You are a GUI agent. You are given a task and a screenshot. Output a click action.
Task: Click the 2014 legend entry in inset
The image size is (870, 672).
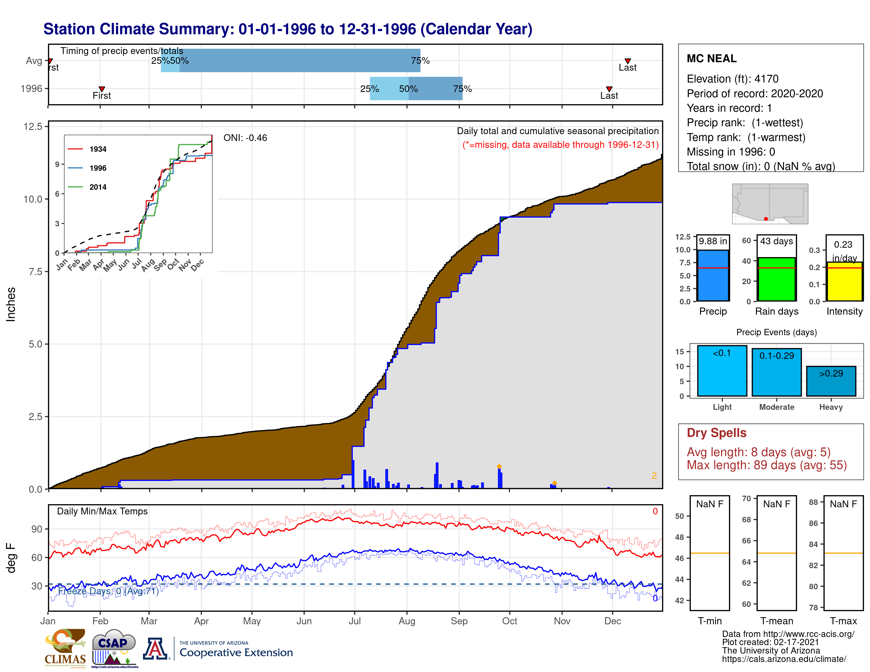click(87, 187)
